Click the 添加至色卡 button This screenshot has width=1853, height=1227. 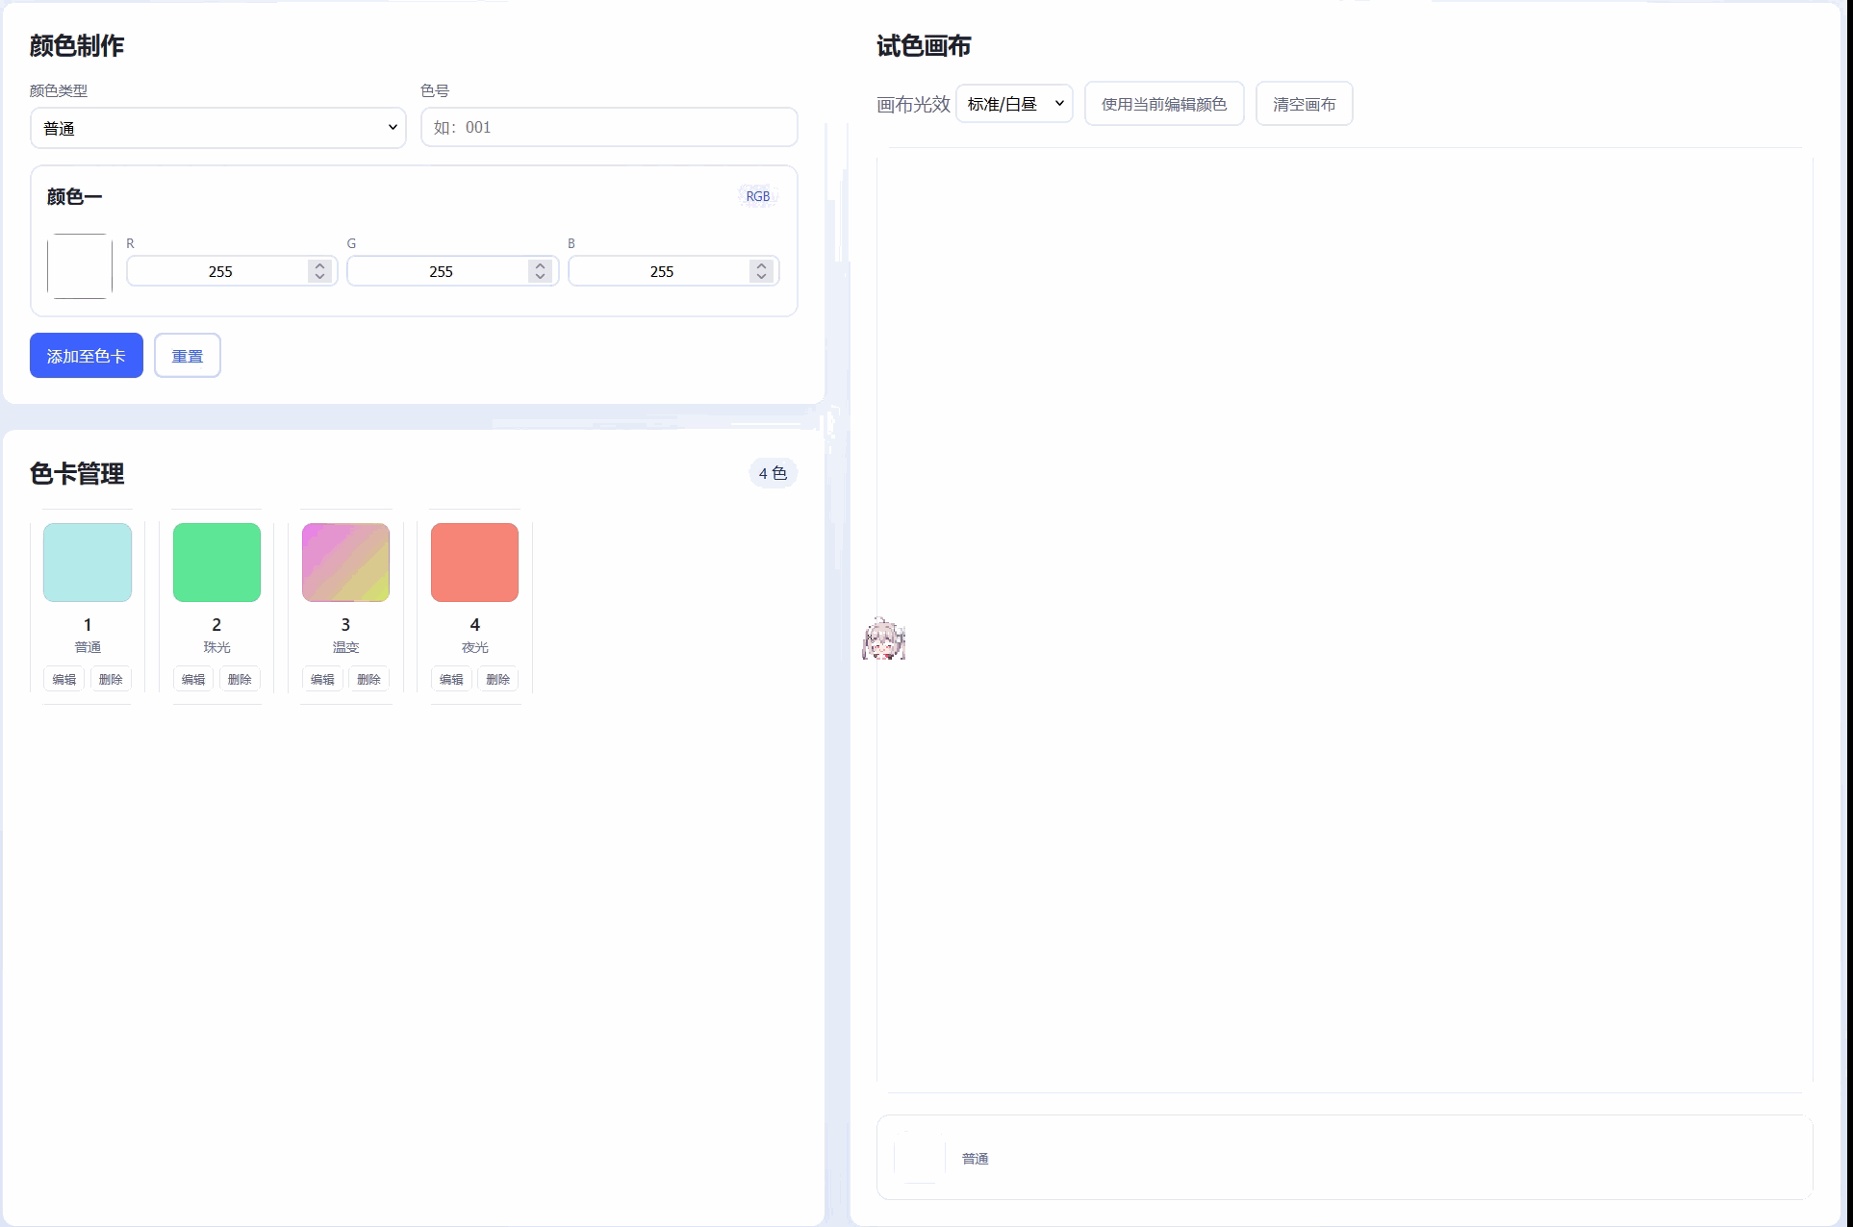click(87, 356)
